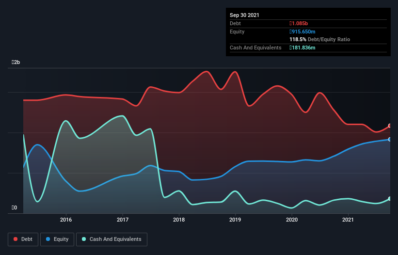Click the 0 y-axis label

pyautogui.click(x=14, y=207)
